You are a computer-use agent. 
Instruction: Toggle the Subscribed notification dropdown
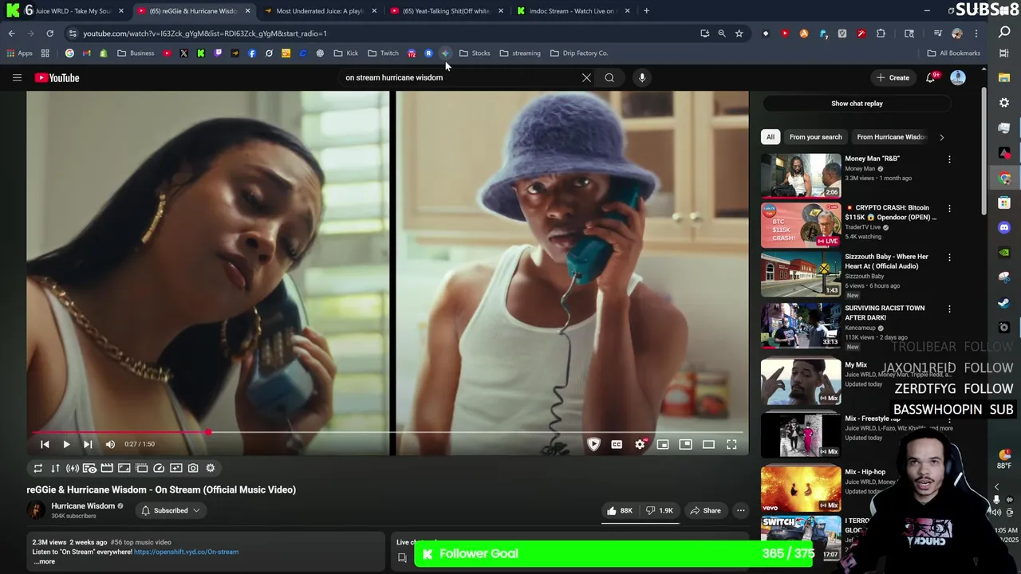(171, 510)
